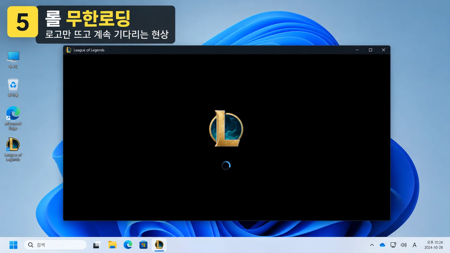Click League of Legends taskbar icon

[159, 245]
